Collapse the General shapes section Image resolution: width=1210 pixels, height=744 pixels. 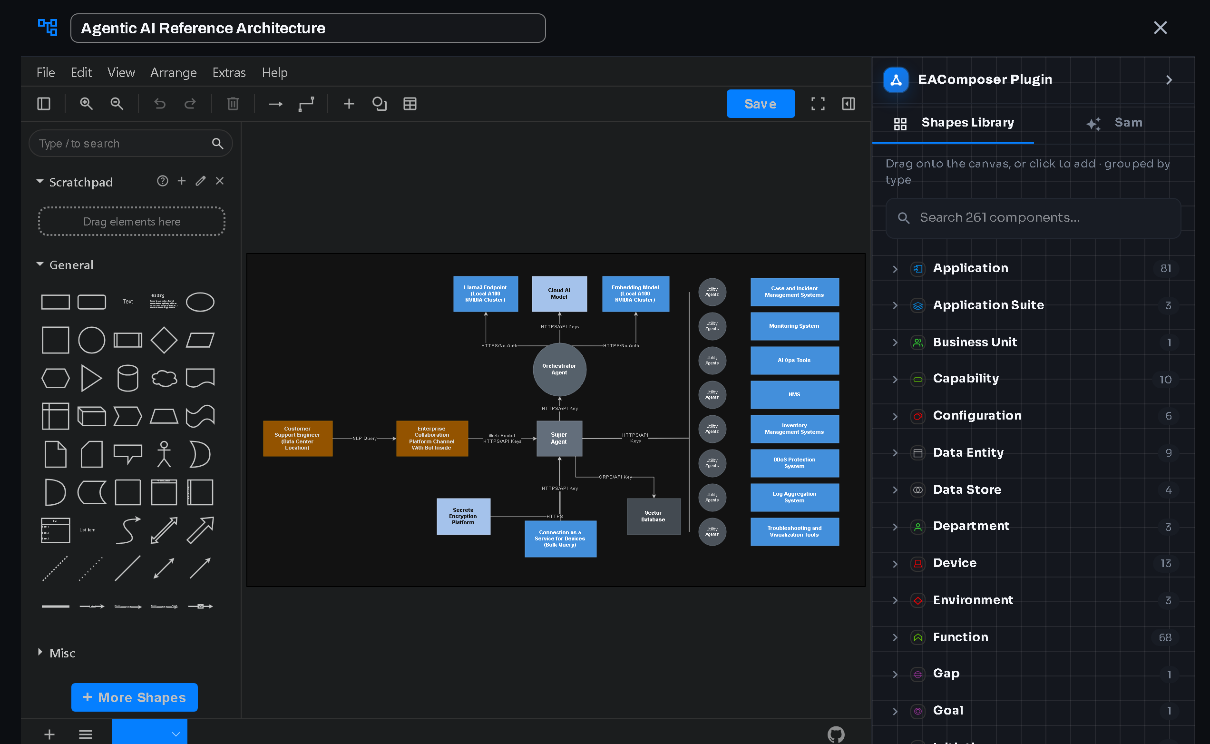[40, 265]
